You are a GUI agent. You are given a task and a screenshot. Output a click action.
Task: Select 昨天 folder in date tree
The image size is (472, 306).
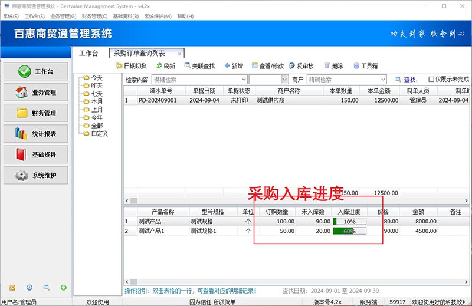point(93,85)
